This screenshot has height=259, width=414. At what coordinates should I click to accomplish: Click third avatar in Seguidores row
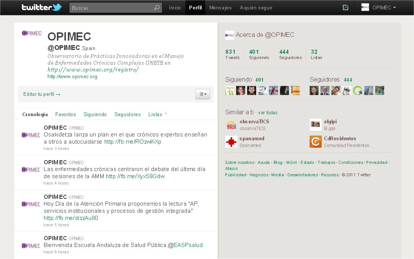pos(336,90)
